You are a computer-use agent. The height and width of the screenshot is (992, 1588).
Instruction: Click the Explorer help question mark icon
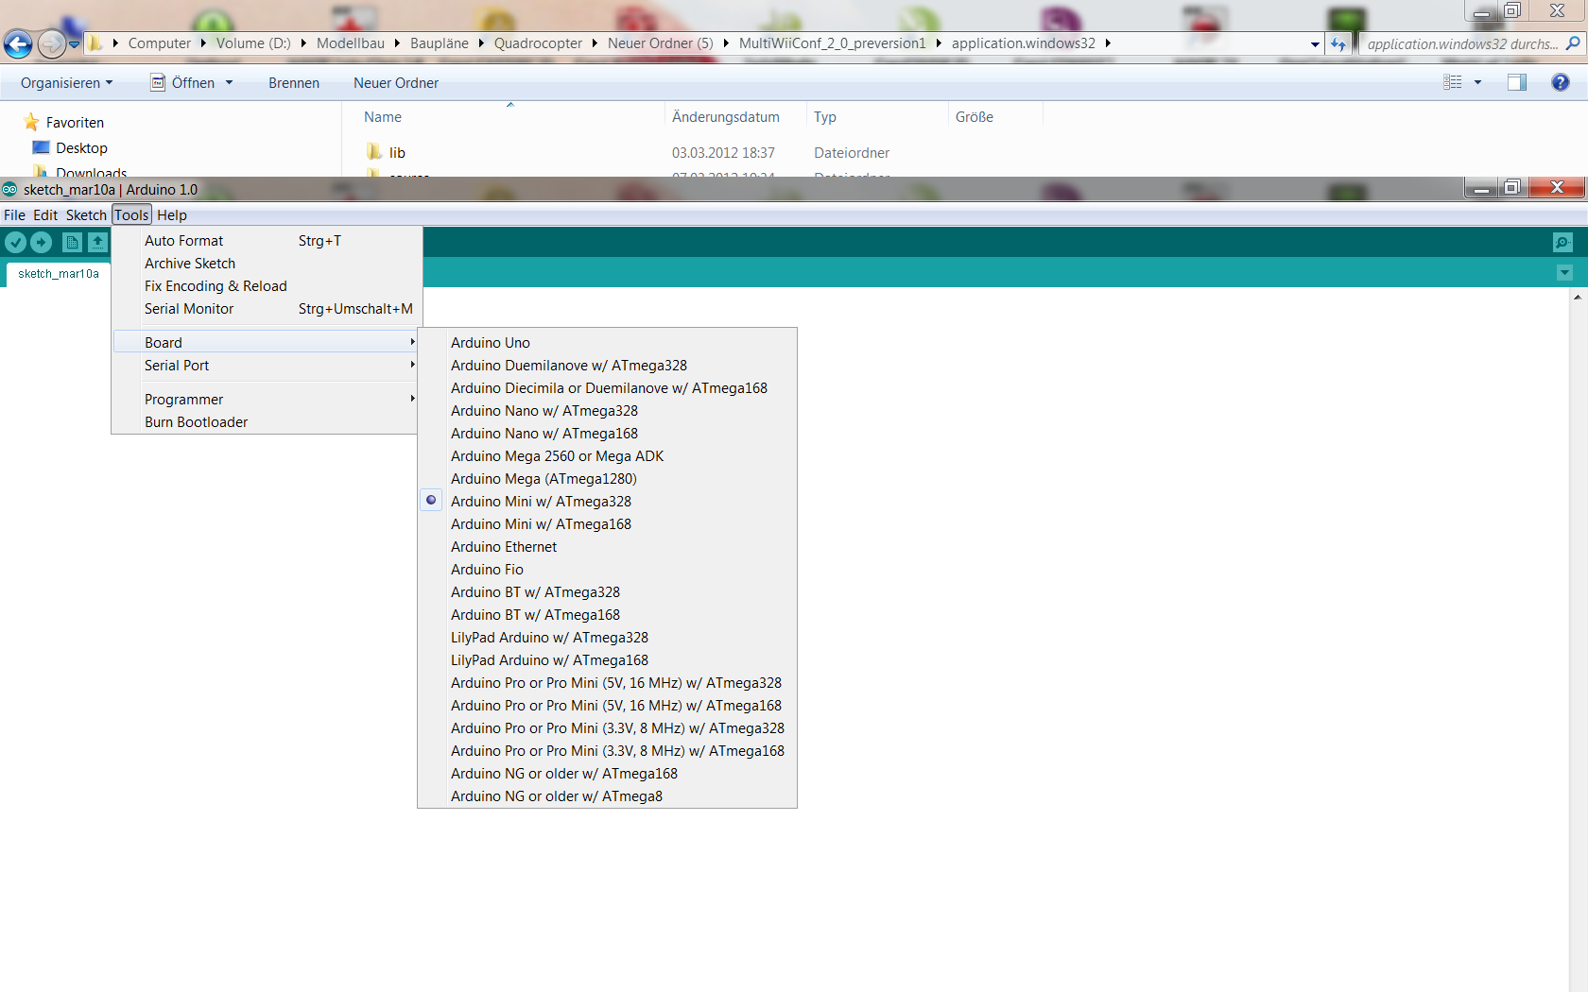(x=1561, y=83)
